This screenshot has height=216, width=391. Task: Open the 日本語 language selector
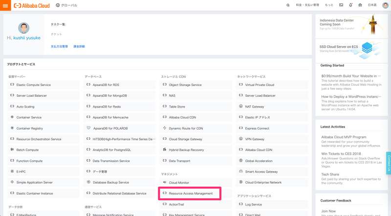tap(372, 5)
